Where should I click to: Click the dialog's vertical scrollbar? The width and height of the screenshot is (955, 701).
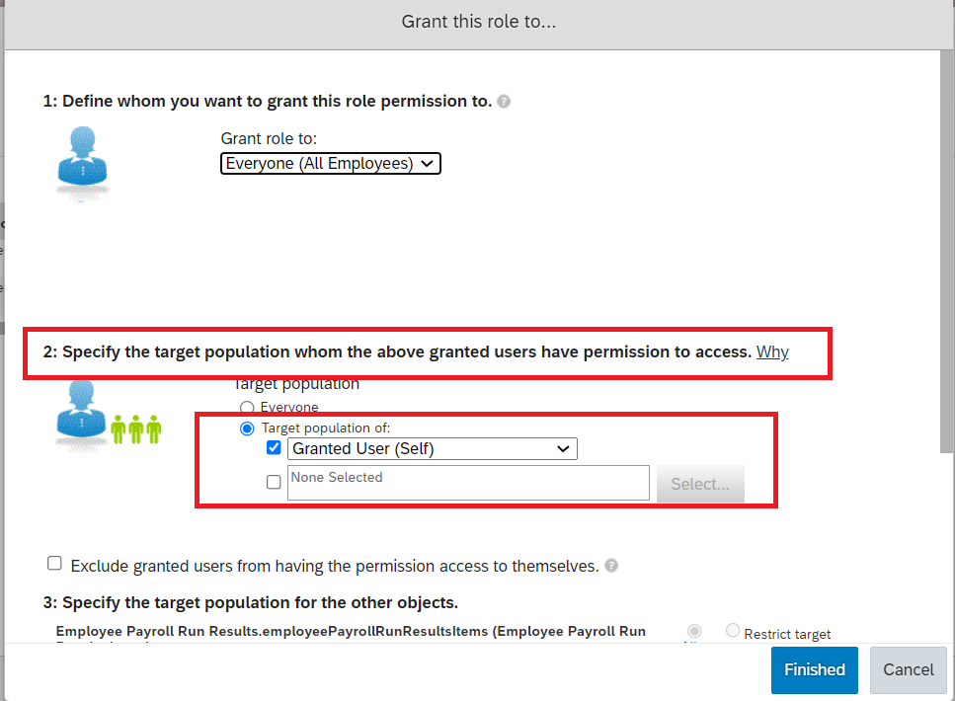946,252
